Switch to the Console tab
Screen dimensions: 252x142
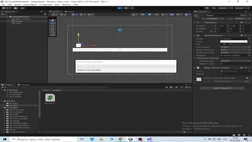(24, 85)
